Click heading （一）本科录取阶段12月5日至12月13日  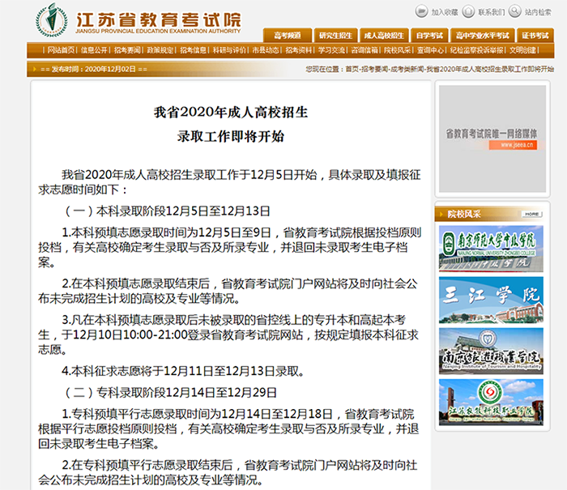166,211
